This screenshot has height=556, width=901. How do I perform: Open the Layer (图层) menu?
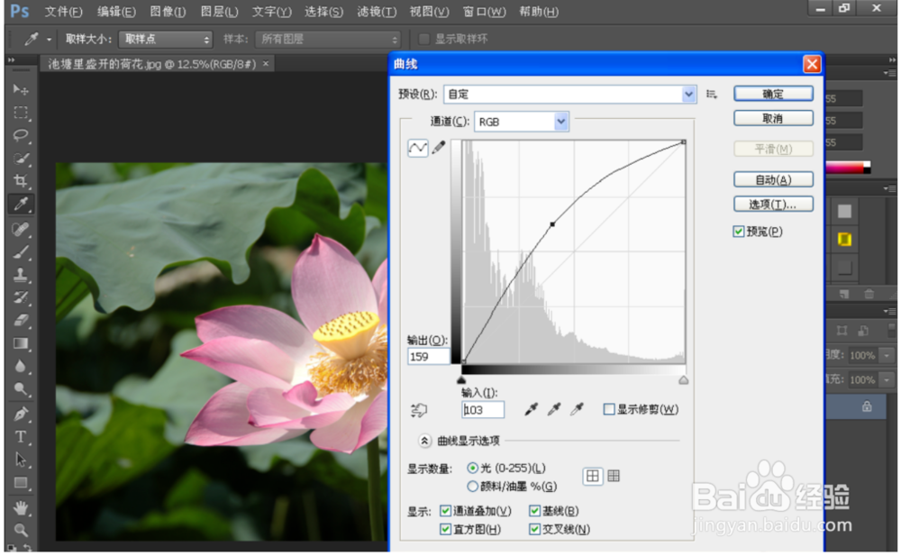pyautogui.click(x=219, y=12)
